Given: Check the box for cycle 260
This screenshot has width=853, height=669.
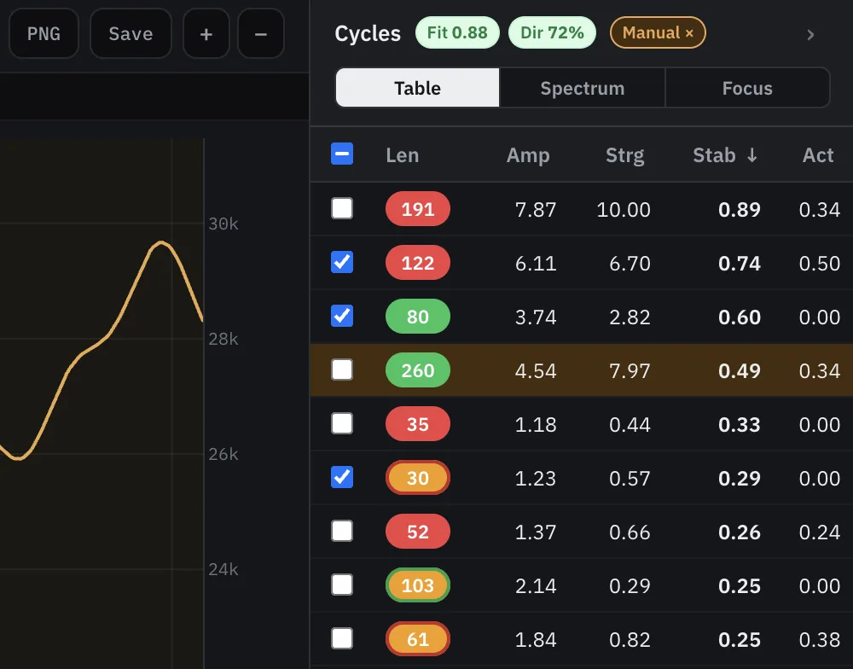Looking at the screenshot, I should (x=342, y=369).
